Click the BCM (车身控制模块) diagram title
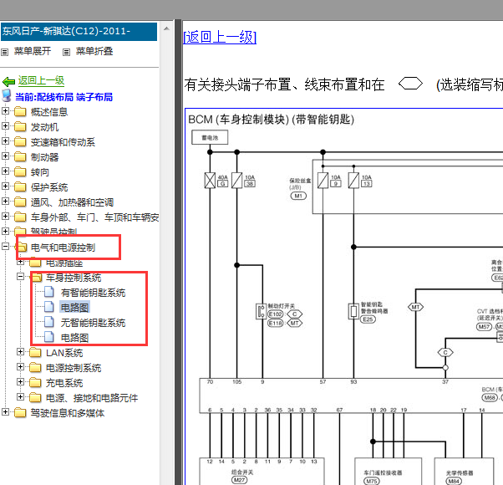Screen dimensions: 503x485 (271, 120)
